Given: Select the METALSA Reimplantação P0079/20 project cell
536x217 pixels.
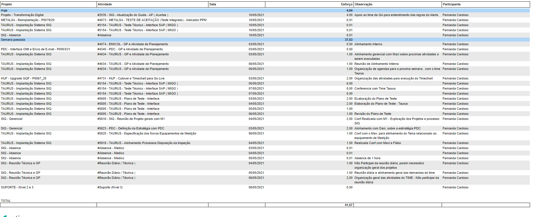Looking at the screenshot, I should coord(28,20).
